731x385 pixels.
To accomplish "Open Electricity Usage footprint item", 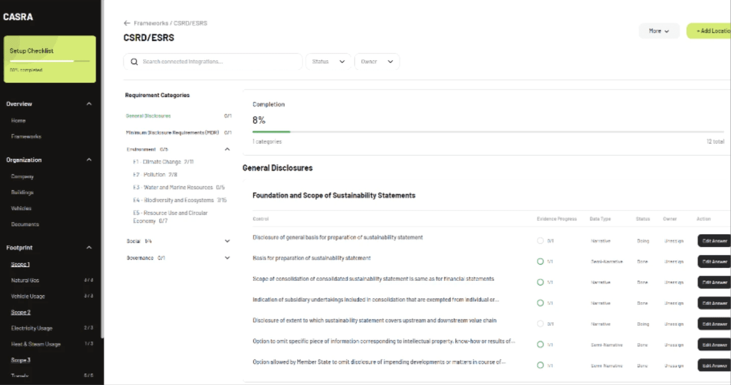I will coord(32,328).
